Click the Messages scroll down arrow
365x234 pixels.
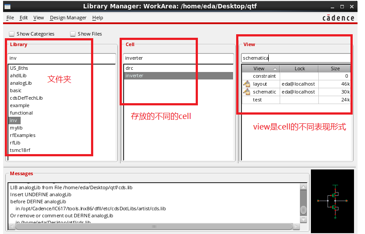[x=303, y=219]
